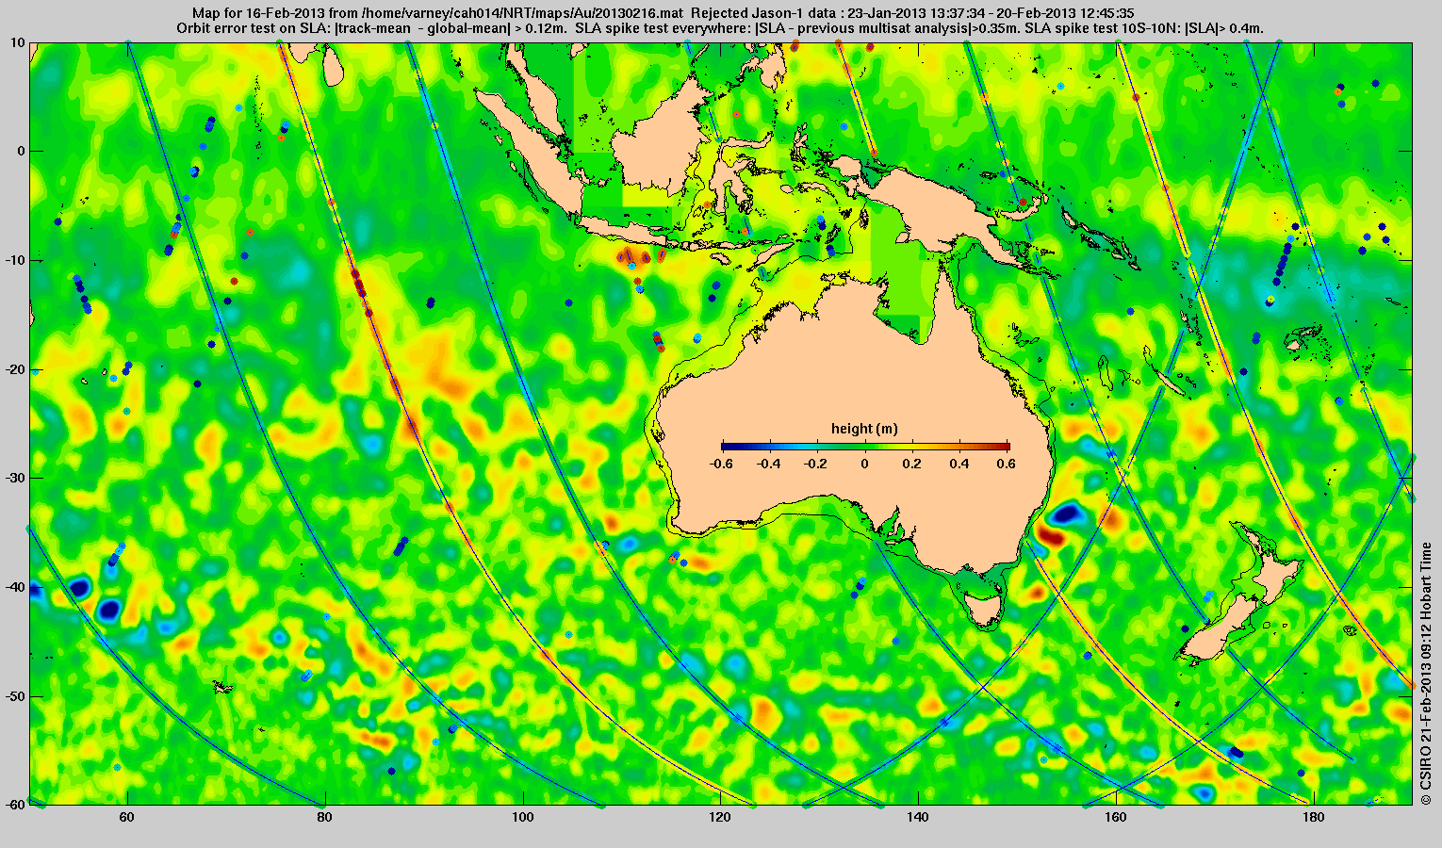The width and height of the screenshot is (1442, 848).
Task: Click longitude axis label 60
Action: [x=127, y=818]
